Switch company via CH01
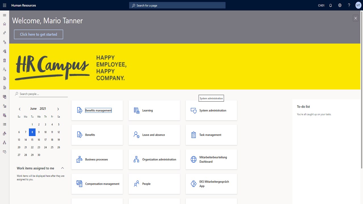The height and width of the screenshot is (204, 363). tap(321, 5)
